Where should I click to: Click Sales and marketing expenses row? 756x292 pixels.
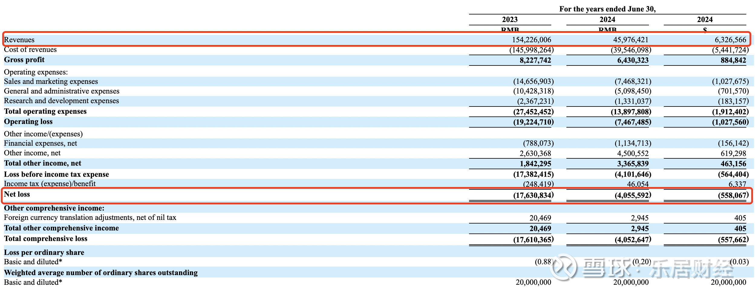pyautogui.click(x=378, y=81)
